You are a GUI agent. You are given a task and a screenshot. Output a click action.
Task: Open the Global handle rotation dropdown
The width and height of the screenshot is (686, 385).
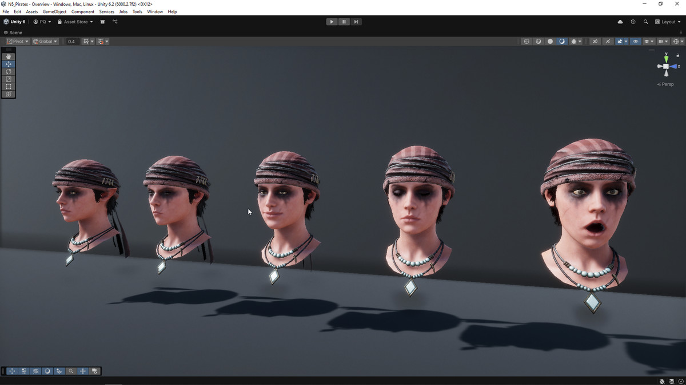click(x=45, y=42)
